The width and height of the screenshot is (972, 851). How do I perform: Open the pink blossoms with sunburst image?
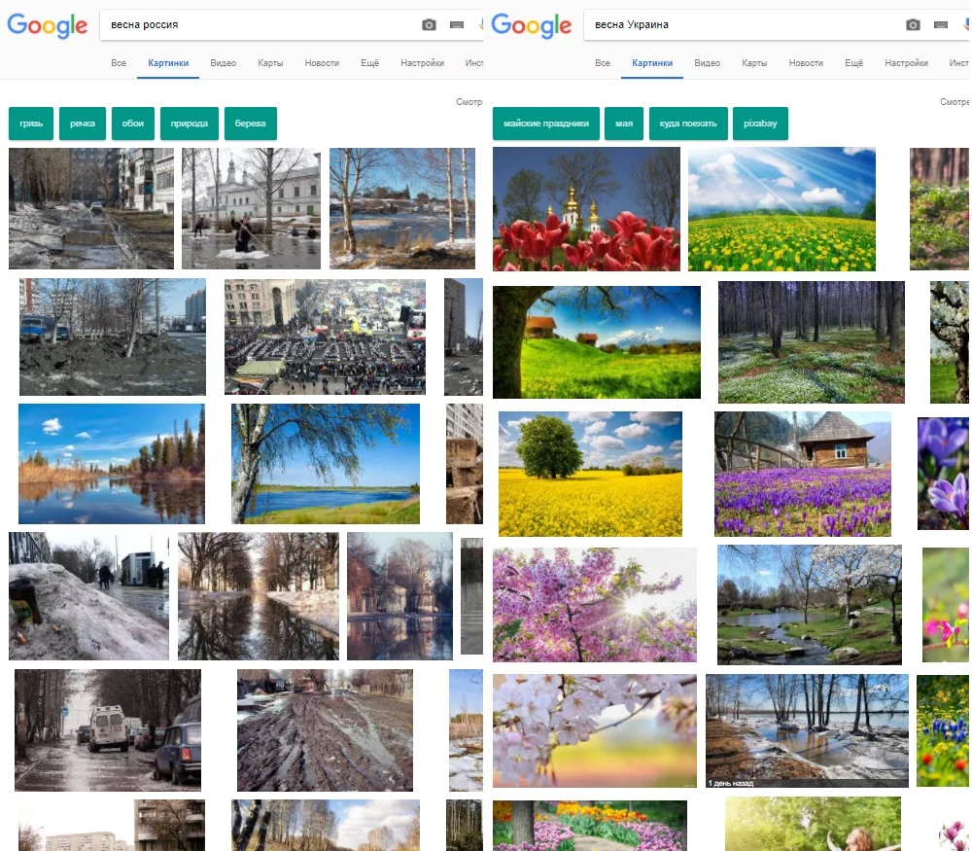[595, 605]
